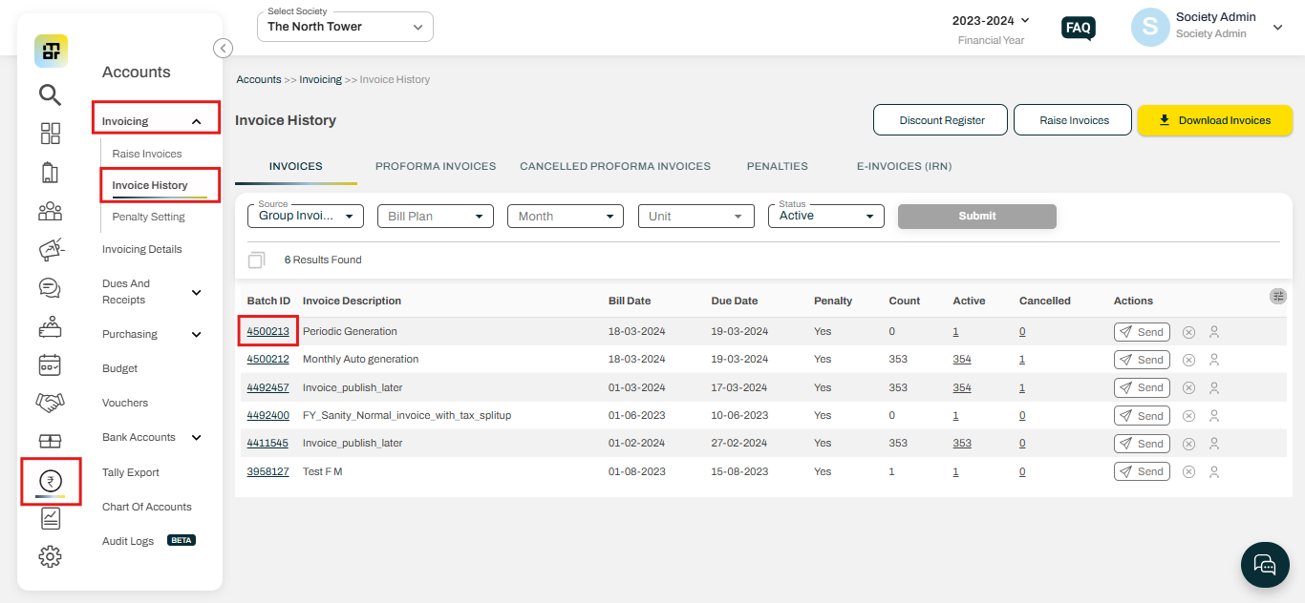Open the community members icon in sidebar

click(x=51, y=211)
